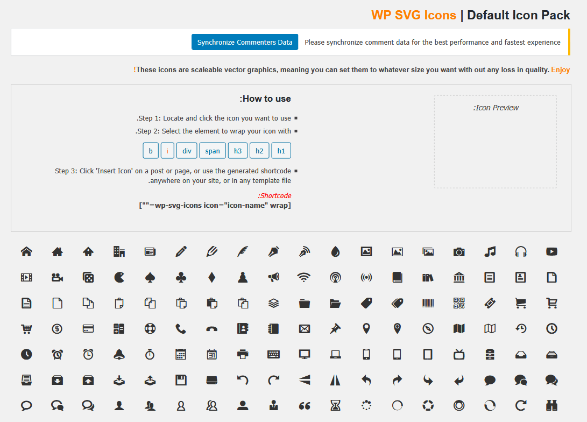Image resolution: width=587 pixels, height=422 pixels.
Task: Choose the WiFi signal icon
Action: coord(305,277)
